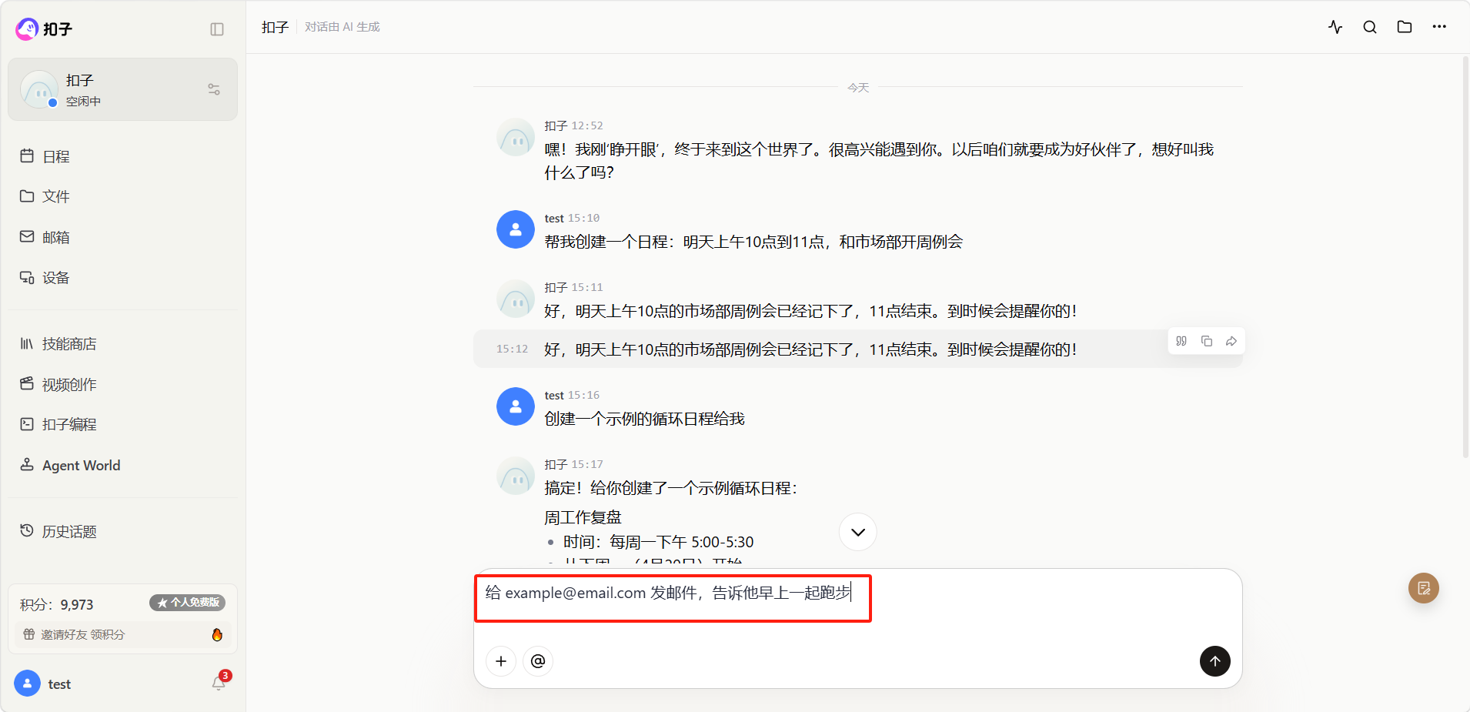This screenshot has width=1470, height=712.
Task: Click test avatar at 15:16 message
Action: point(516,406)
